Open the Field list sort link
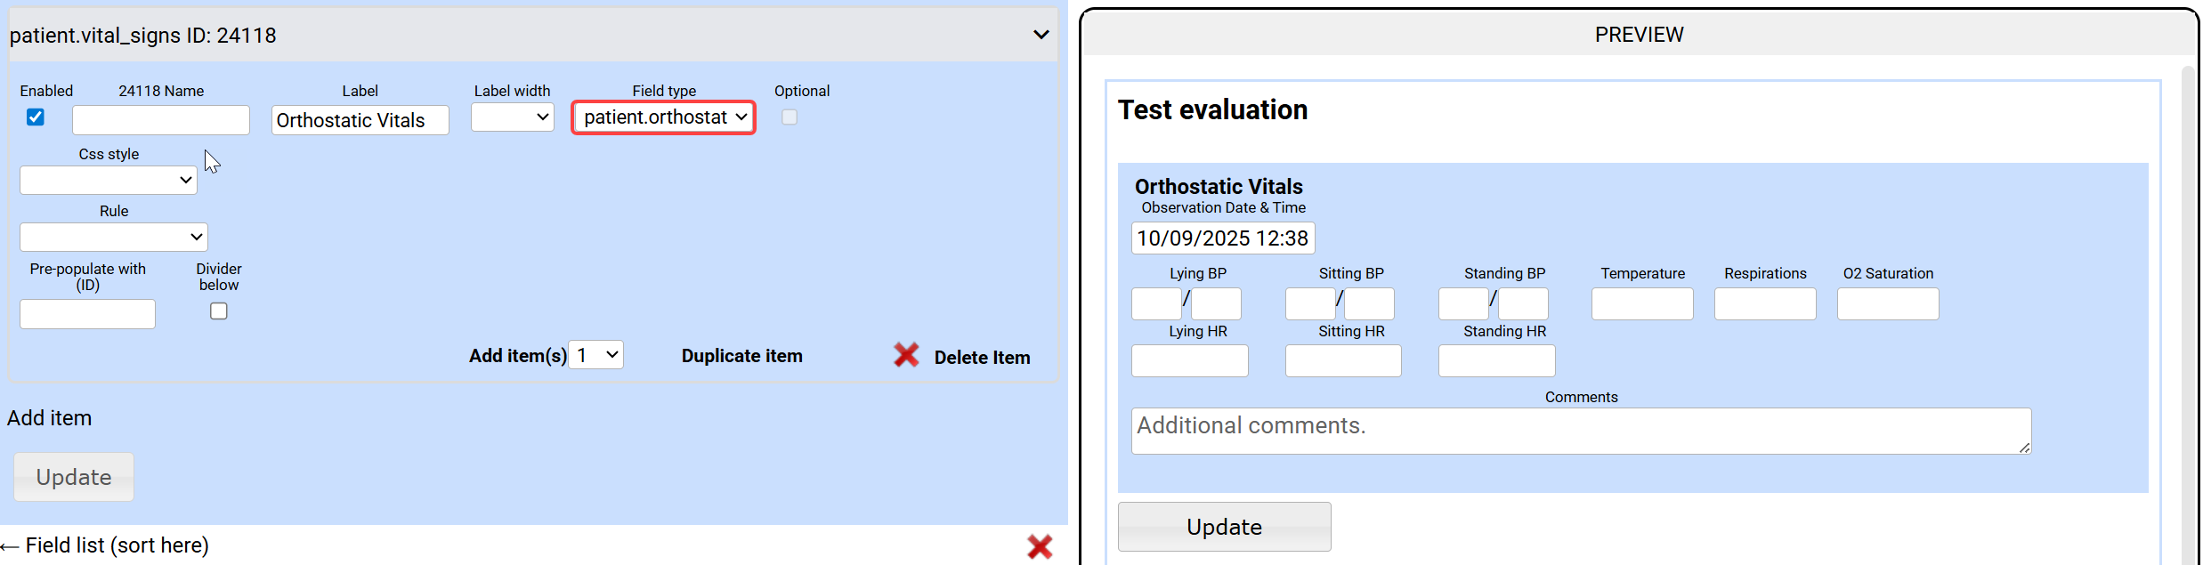 [x=116, y=545]
